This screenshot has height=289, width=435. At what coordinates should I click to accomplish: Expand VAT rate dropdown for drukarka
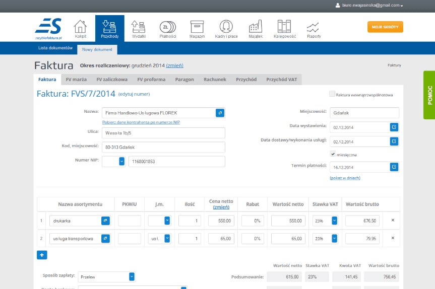click(x=334, y=221)
